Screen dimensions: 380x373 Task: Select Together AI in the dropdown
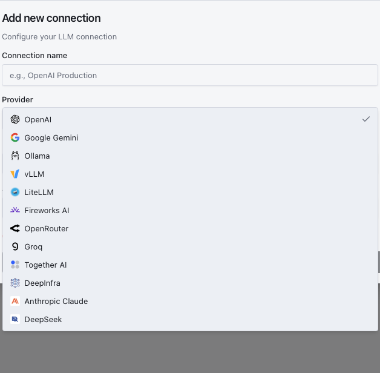[x=45, y=265]
